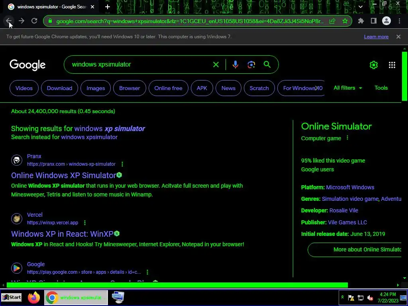This screenshot has width=408, height=306.
Task: Share this page from the address bar
Action: pos(332,21)
